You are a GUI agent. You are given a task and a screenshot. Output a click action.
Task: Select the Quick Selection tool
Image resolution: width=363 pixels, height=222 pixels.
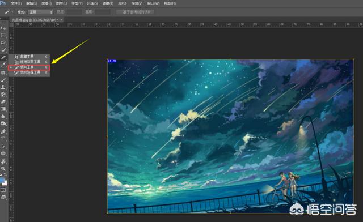[3, 50]
